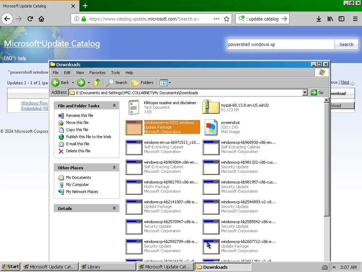The height and width of the screenshot is (272, 362).
Task: Click the Next link in catalog results
Action: [345, 82]
